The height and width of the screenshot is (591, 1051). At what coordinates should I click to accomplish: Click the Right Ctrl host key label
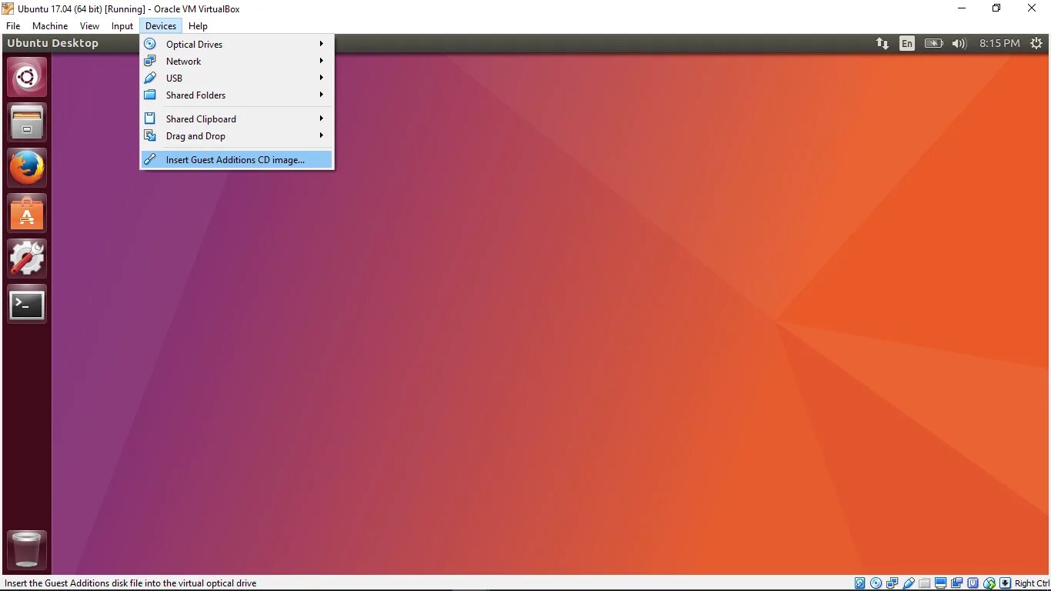click(1032, 583)
